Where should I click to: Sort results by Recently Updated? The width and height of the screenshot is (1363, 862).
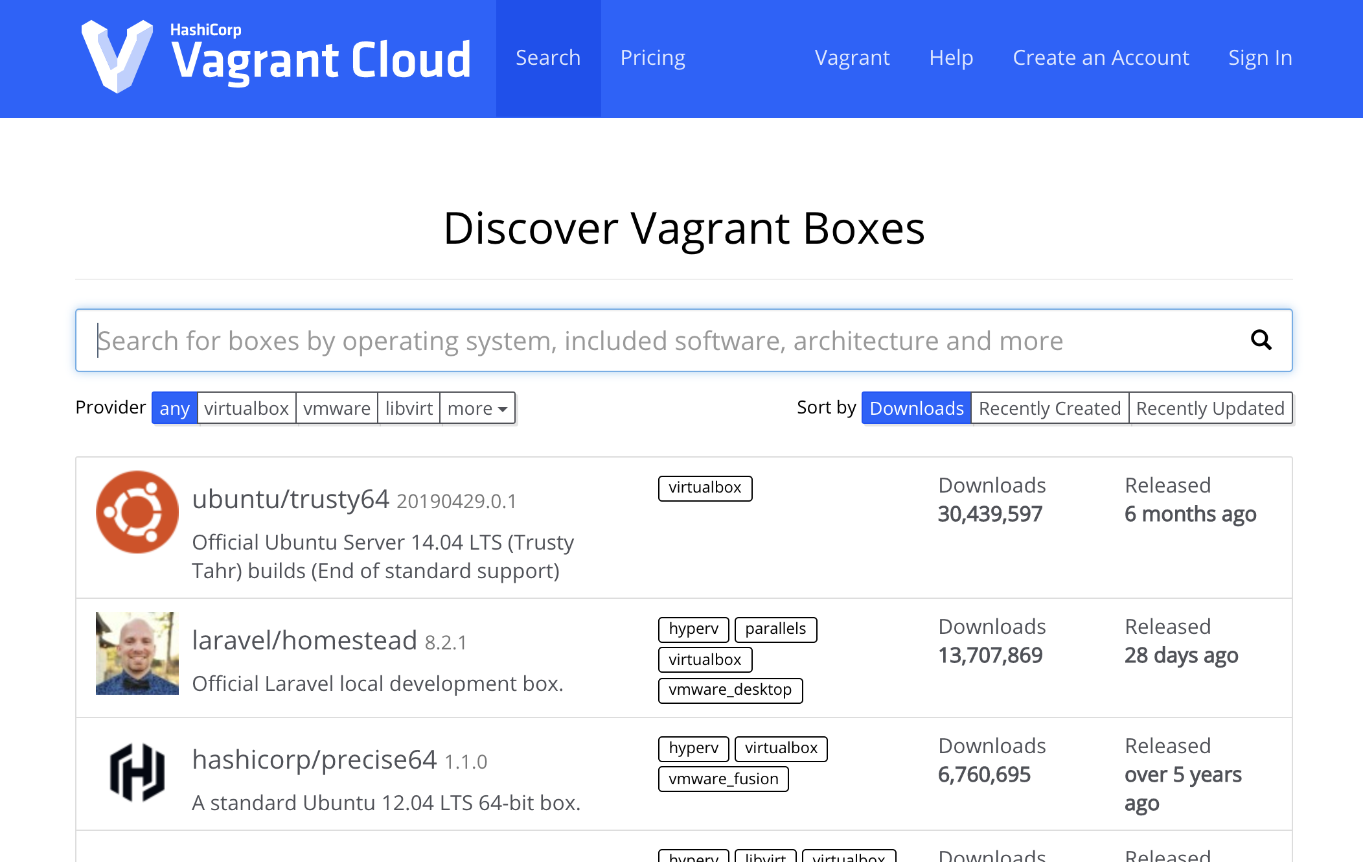coord(1210,408)
